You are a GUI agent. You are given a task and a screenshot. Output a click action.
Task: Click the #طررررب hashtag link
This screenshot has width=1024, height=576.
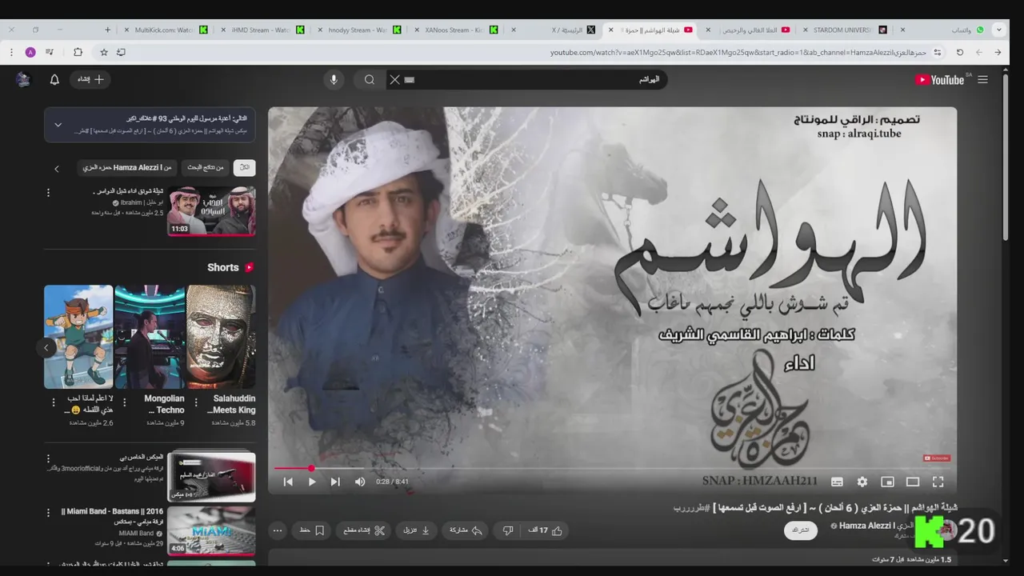tap(691, 507)
